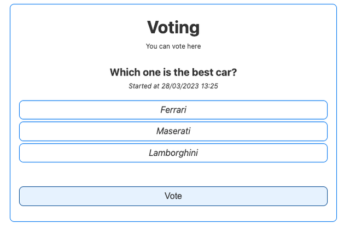This screenshot has width=350, height=229.
Task: Click the 'You can vote here' subtitle
Action: [173, 46]
